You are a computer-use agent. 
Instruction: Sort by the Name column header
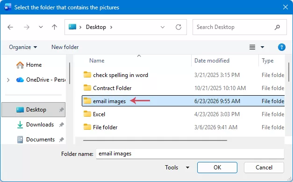tap(97, 61)
